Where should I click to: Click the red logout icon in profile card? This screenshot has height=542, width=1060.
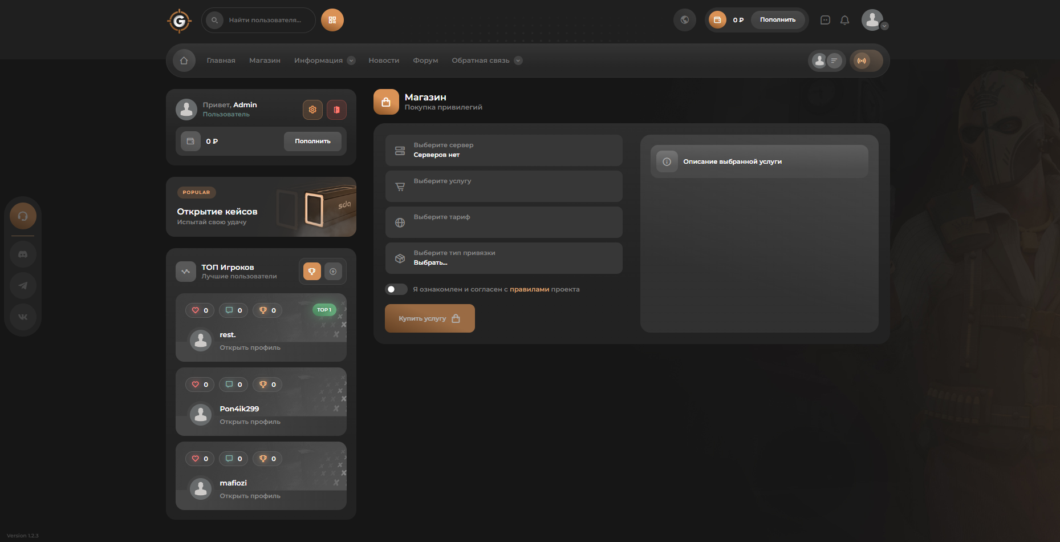[x=336, y=110]
